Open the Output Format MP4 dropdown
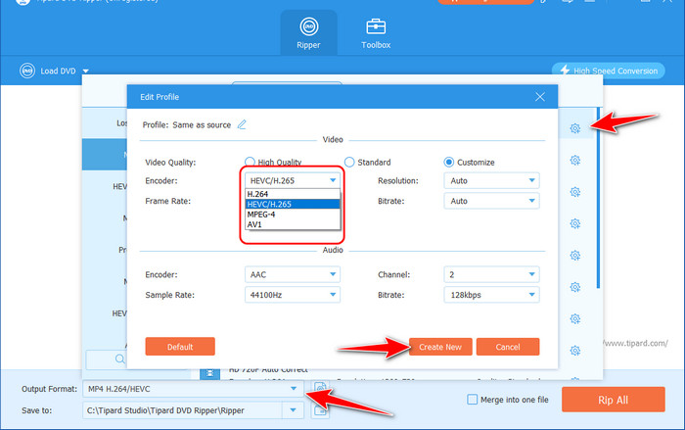The width and height of the screenshot is (685, 430). tap(193, 389)
